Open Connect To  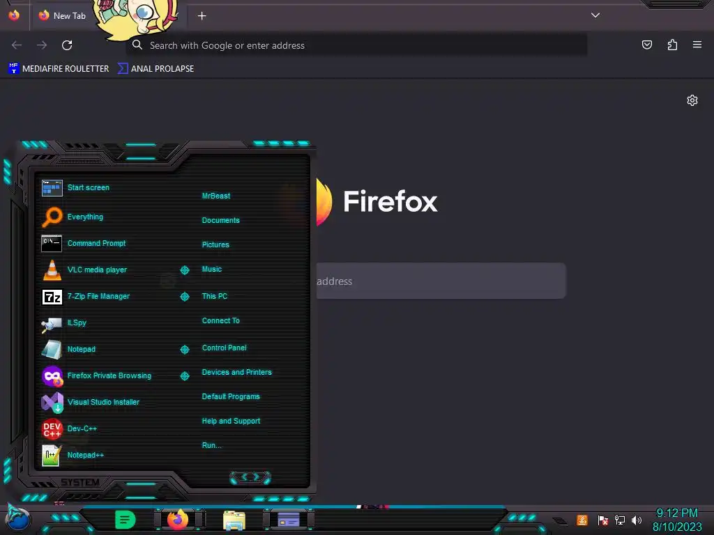[220, 320]
